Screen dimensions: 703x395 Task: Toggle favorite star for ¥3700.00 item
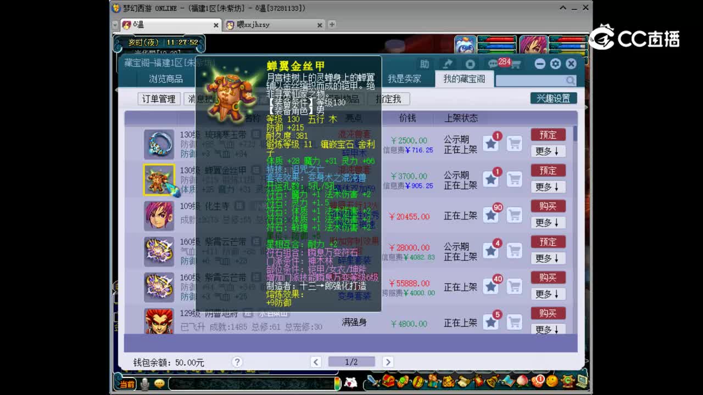click(491, 180)
